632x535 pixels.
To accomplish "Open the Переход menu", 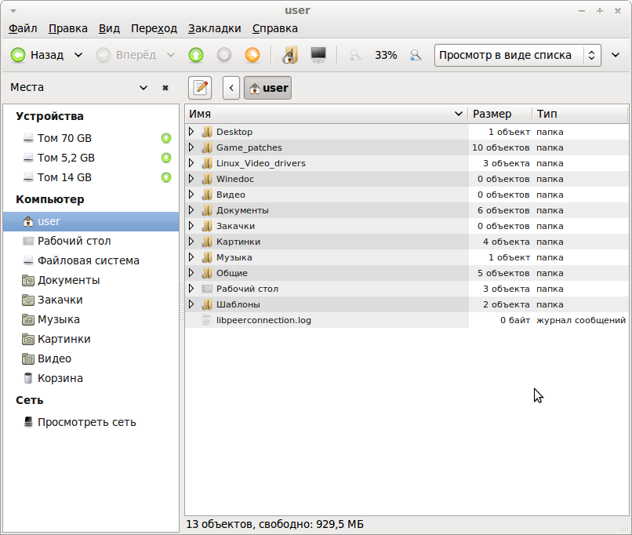I will pos(154,28).
